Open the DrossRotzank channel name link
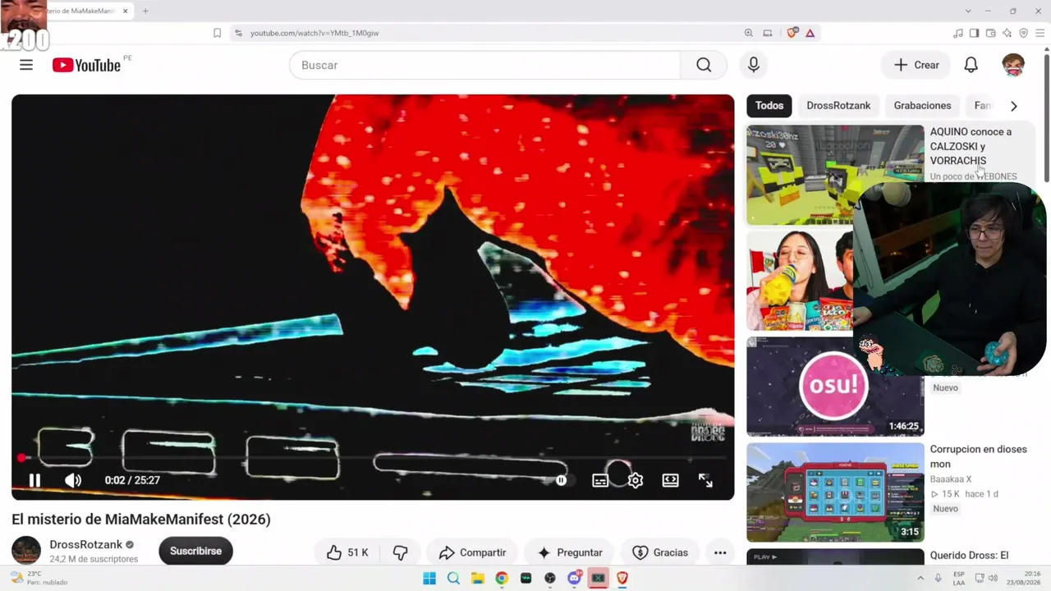 [x=85, y=544]
